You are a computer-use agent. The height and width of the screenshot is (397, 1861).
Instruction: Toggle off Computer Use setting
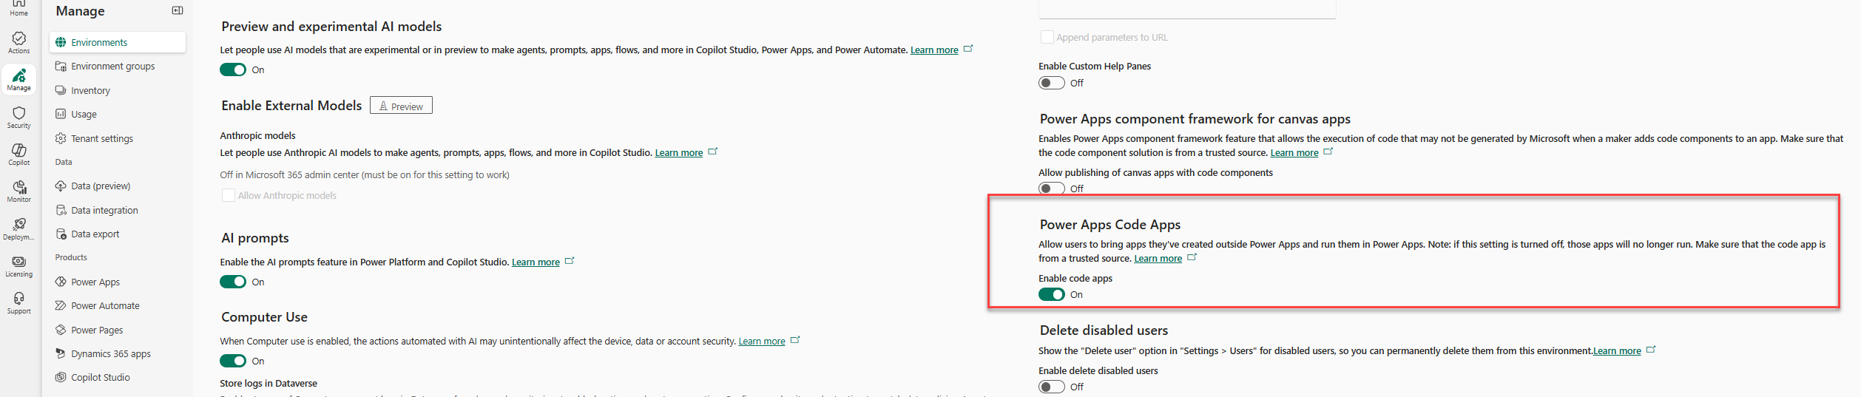click(x=233, y=361)
